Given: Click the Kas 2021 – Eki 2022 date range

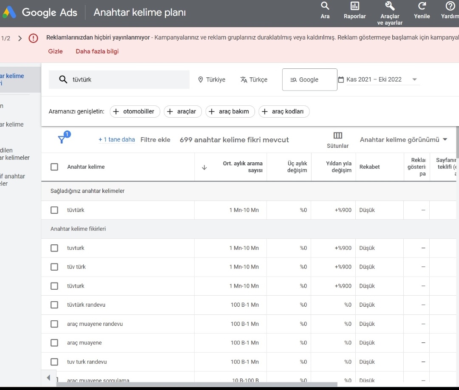Looking at the screenshot, I should point(374,79).
